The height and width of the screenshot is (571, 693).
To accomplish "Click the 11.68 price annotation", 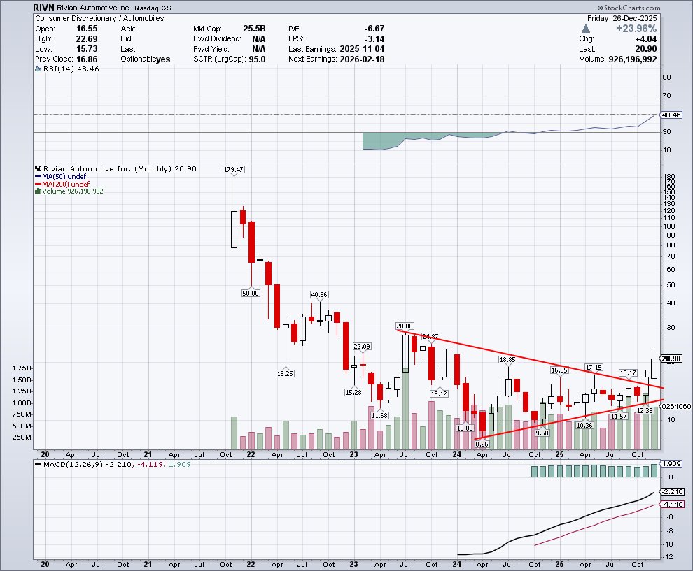I will tap(379, 415).
